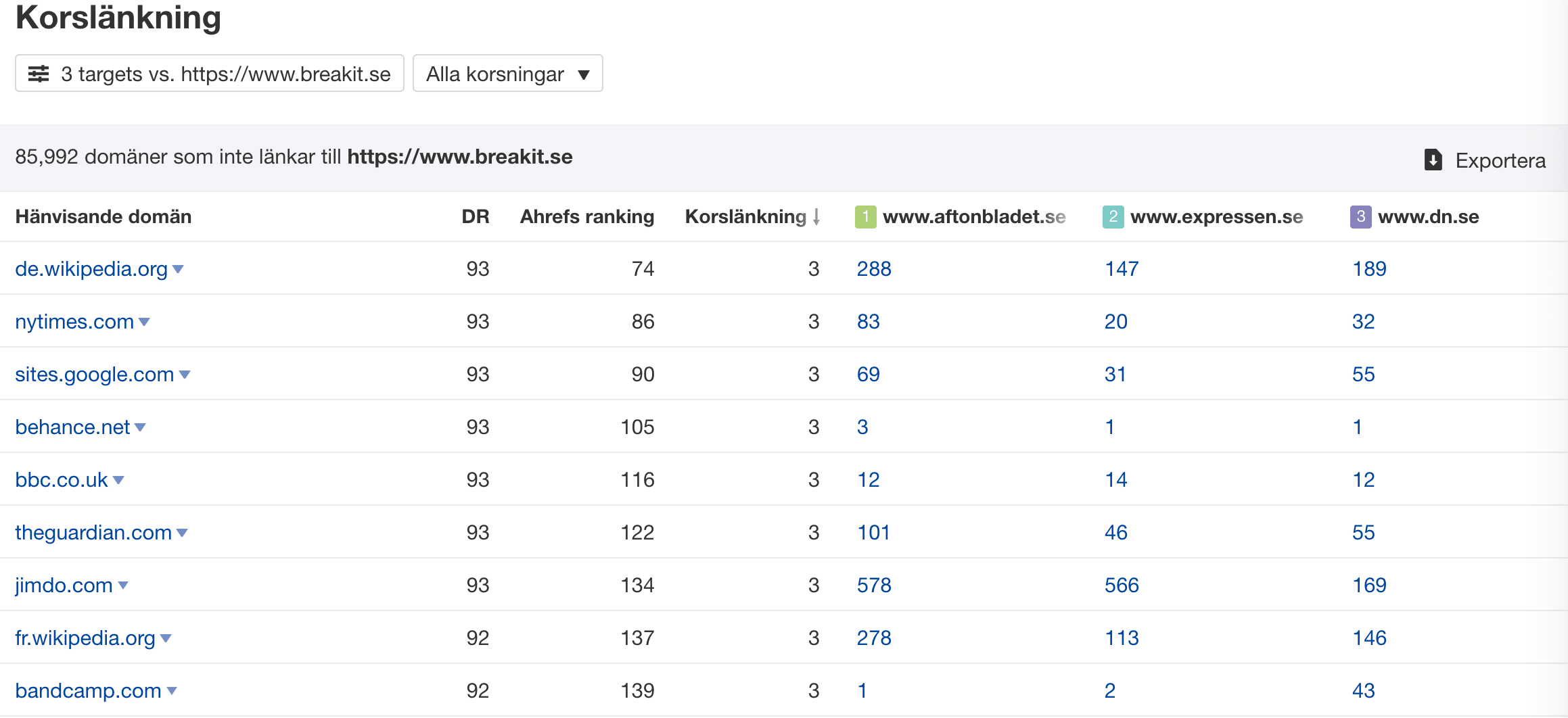Image resolution: width=1568 pixels, height=718 pixels.
Task: Sort by the Ahrefs ranking column header
Action: tap(586, 217)
